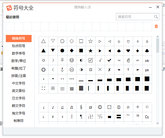Open the 标点符号 category
Viewport: 165px width, 138px height.
(19, 46)
